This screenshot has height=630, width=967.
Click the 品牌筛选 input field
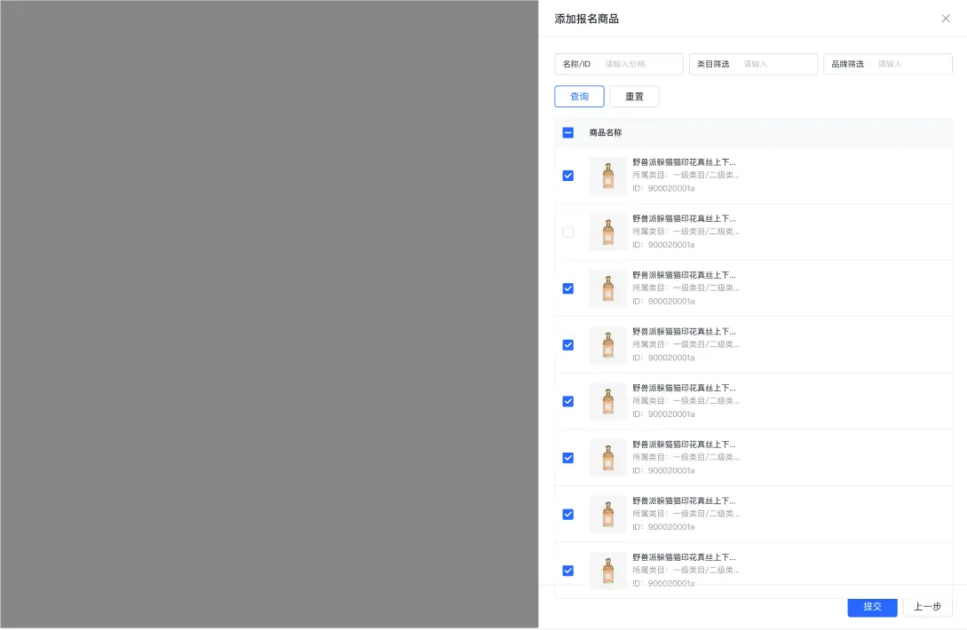coord(887,64)
